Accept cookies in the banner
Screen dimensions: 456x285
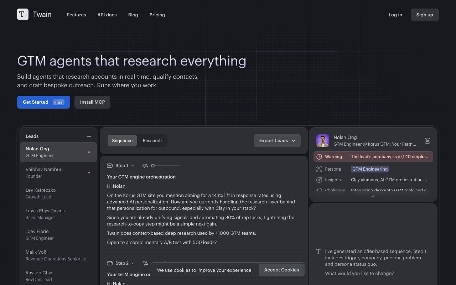281,270
